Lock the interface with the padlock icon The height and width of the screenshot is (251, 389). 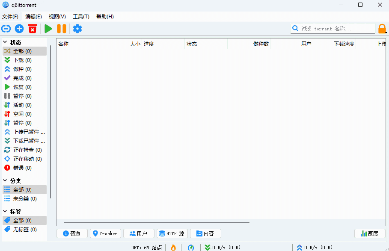[x=382, y=28]
